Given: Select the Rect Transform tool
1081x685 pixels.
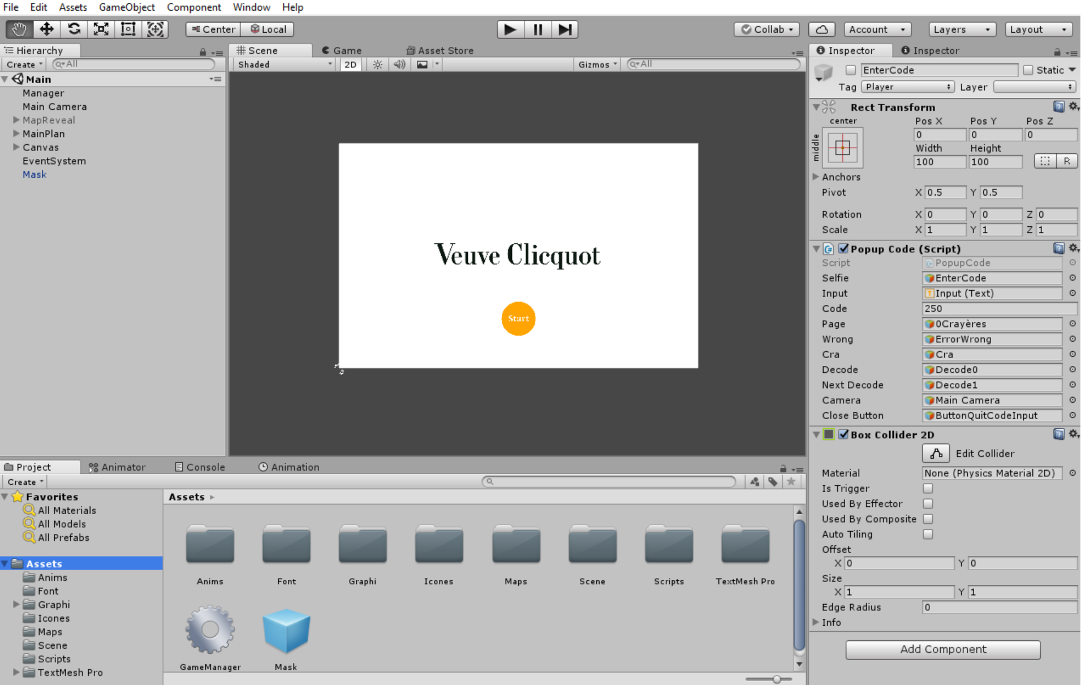Looking at the screenshot, I should (x=128, y=29).
